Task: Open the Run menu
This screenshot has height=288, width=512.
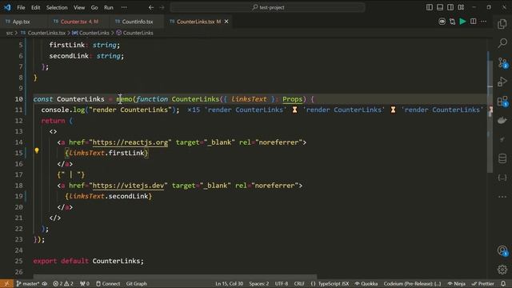Action: pyautogui.click(x=109, y=7)
